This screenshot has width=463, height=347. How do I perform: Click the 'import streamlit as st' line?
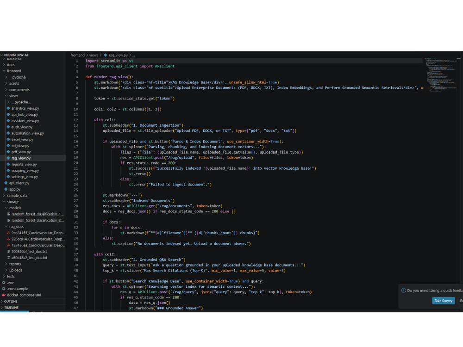coord(109,61)
